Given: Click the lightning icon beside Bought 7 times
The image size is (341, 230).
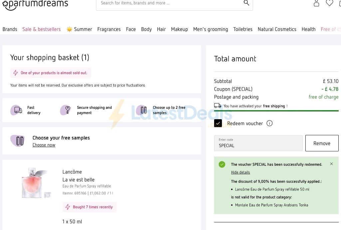Looking at the screenshot, I should pyautogui.click(x=68, y=207).
